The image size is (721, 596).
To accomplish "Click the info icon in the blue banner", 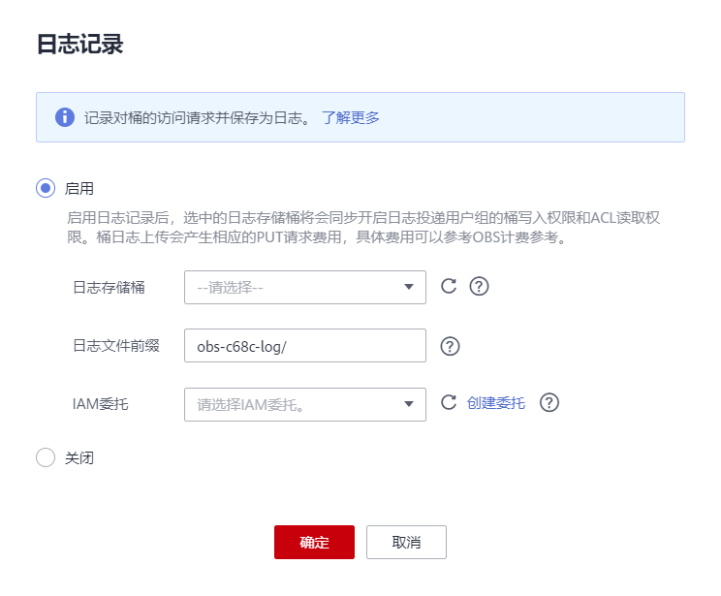I will (x=65, y=117).
